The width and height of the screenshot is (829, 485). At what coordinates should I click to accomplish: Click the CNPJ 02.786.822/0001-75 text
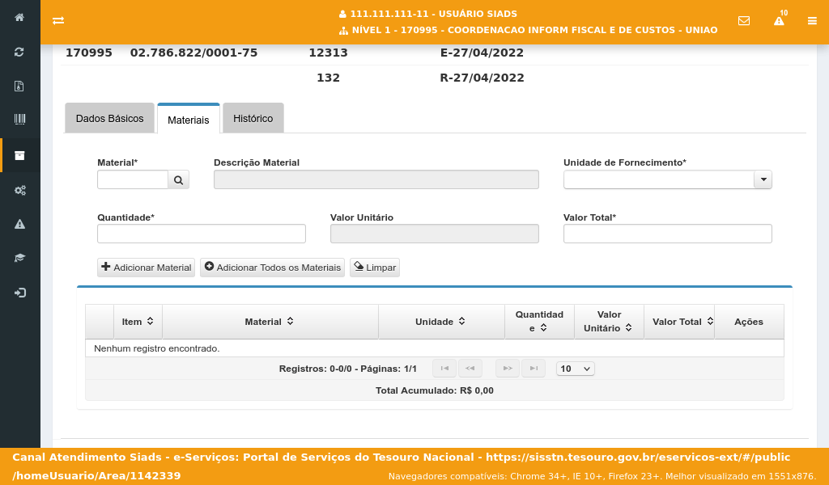tap(193, 53)
